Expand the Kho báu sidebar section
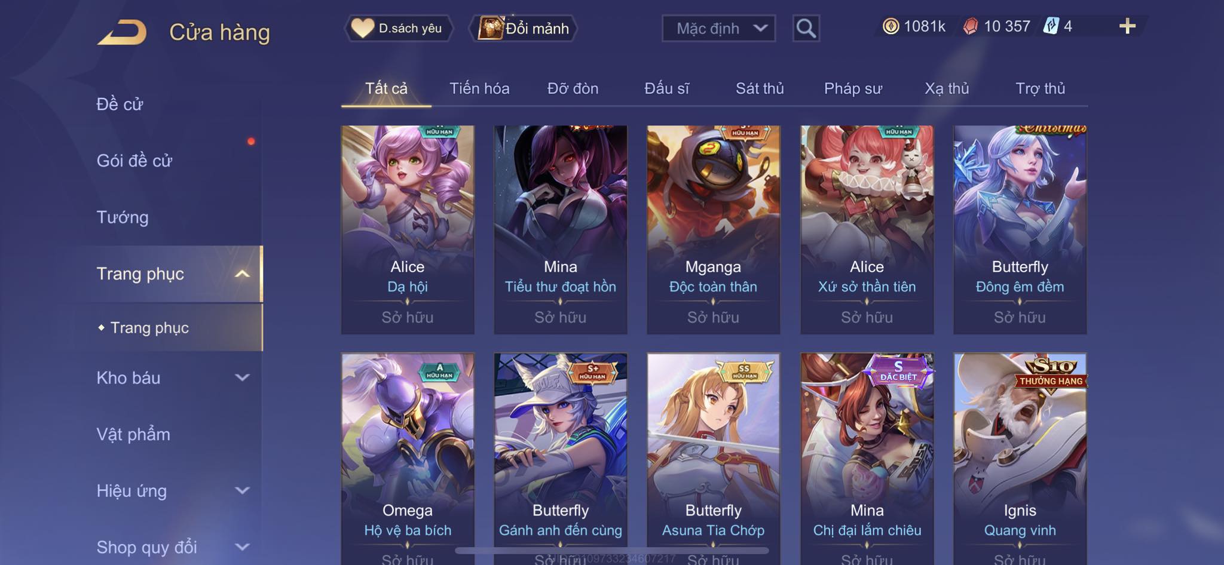This screenshot has width=1224, height=565. pos(242,377)
